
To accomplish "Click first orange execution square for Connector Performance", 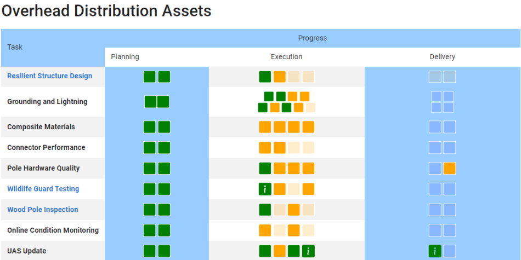I will (265, 148).
